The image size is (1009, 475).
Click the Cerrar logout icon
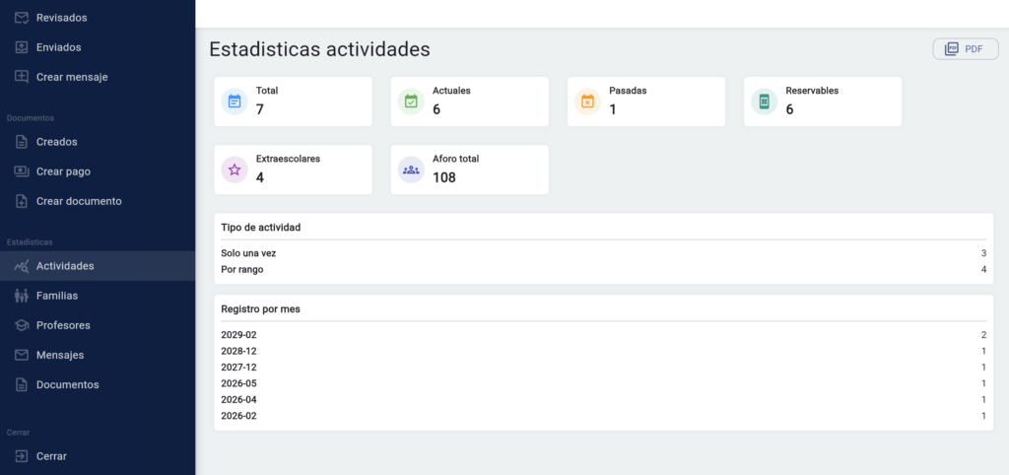pyautogui.click(x=22, y=455)
